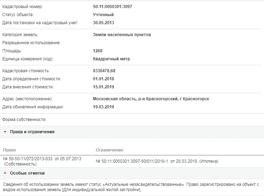Click the Ограничение column header

pyautogui.click(x=109, y=150)
